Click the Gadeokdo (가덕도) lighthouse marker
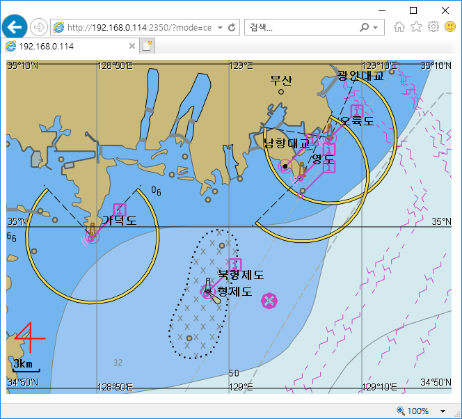Image resolution: width=462 pixels, height=419 pixels. tap(92, 235)
